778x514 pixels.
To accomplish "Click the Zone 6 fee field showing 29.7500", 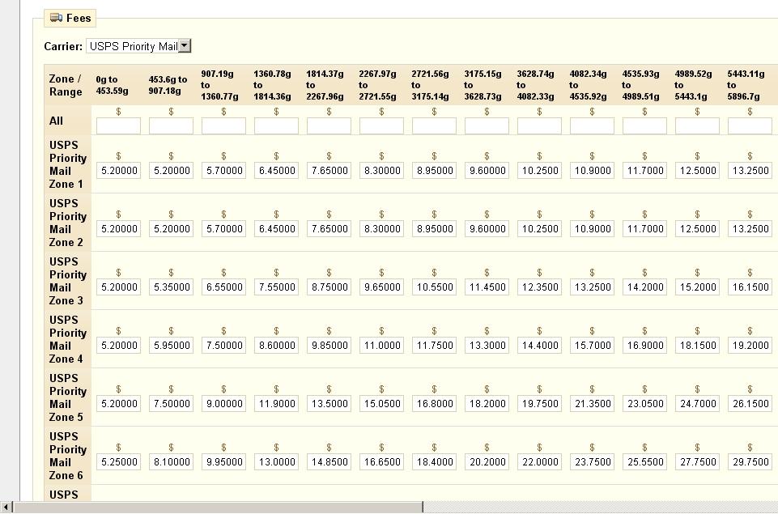I will [750, 462].
